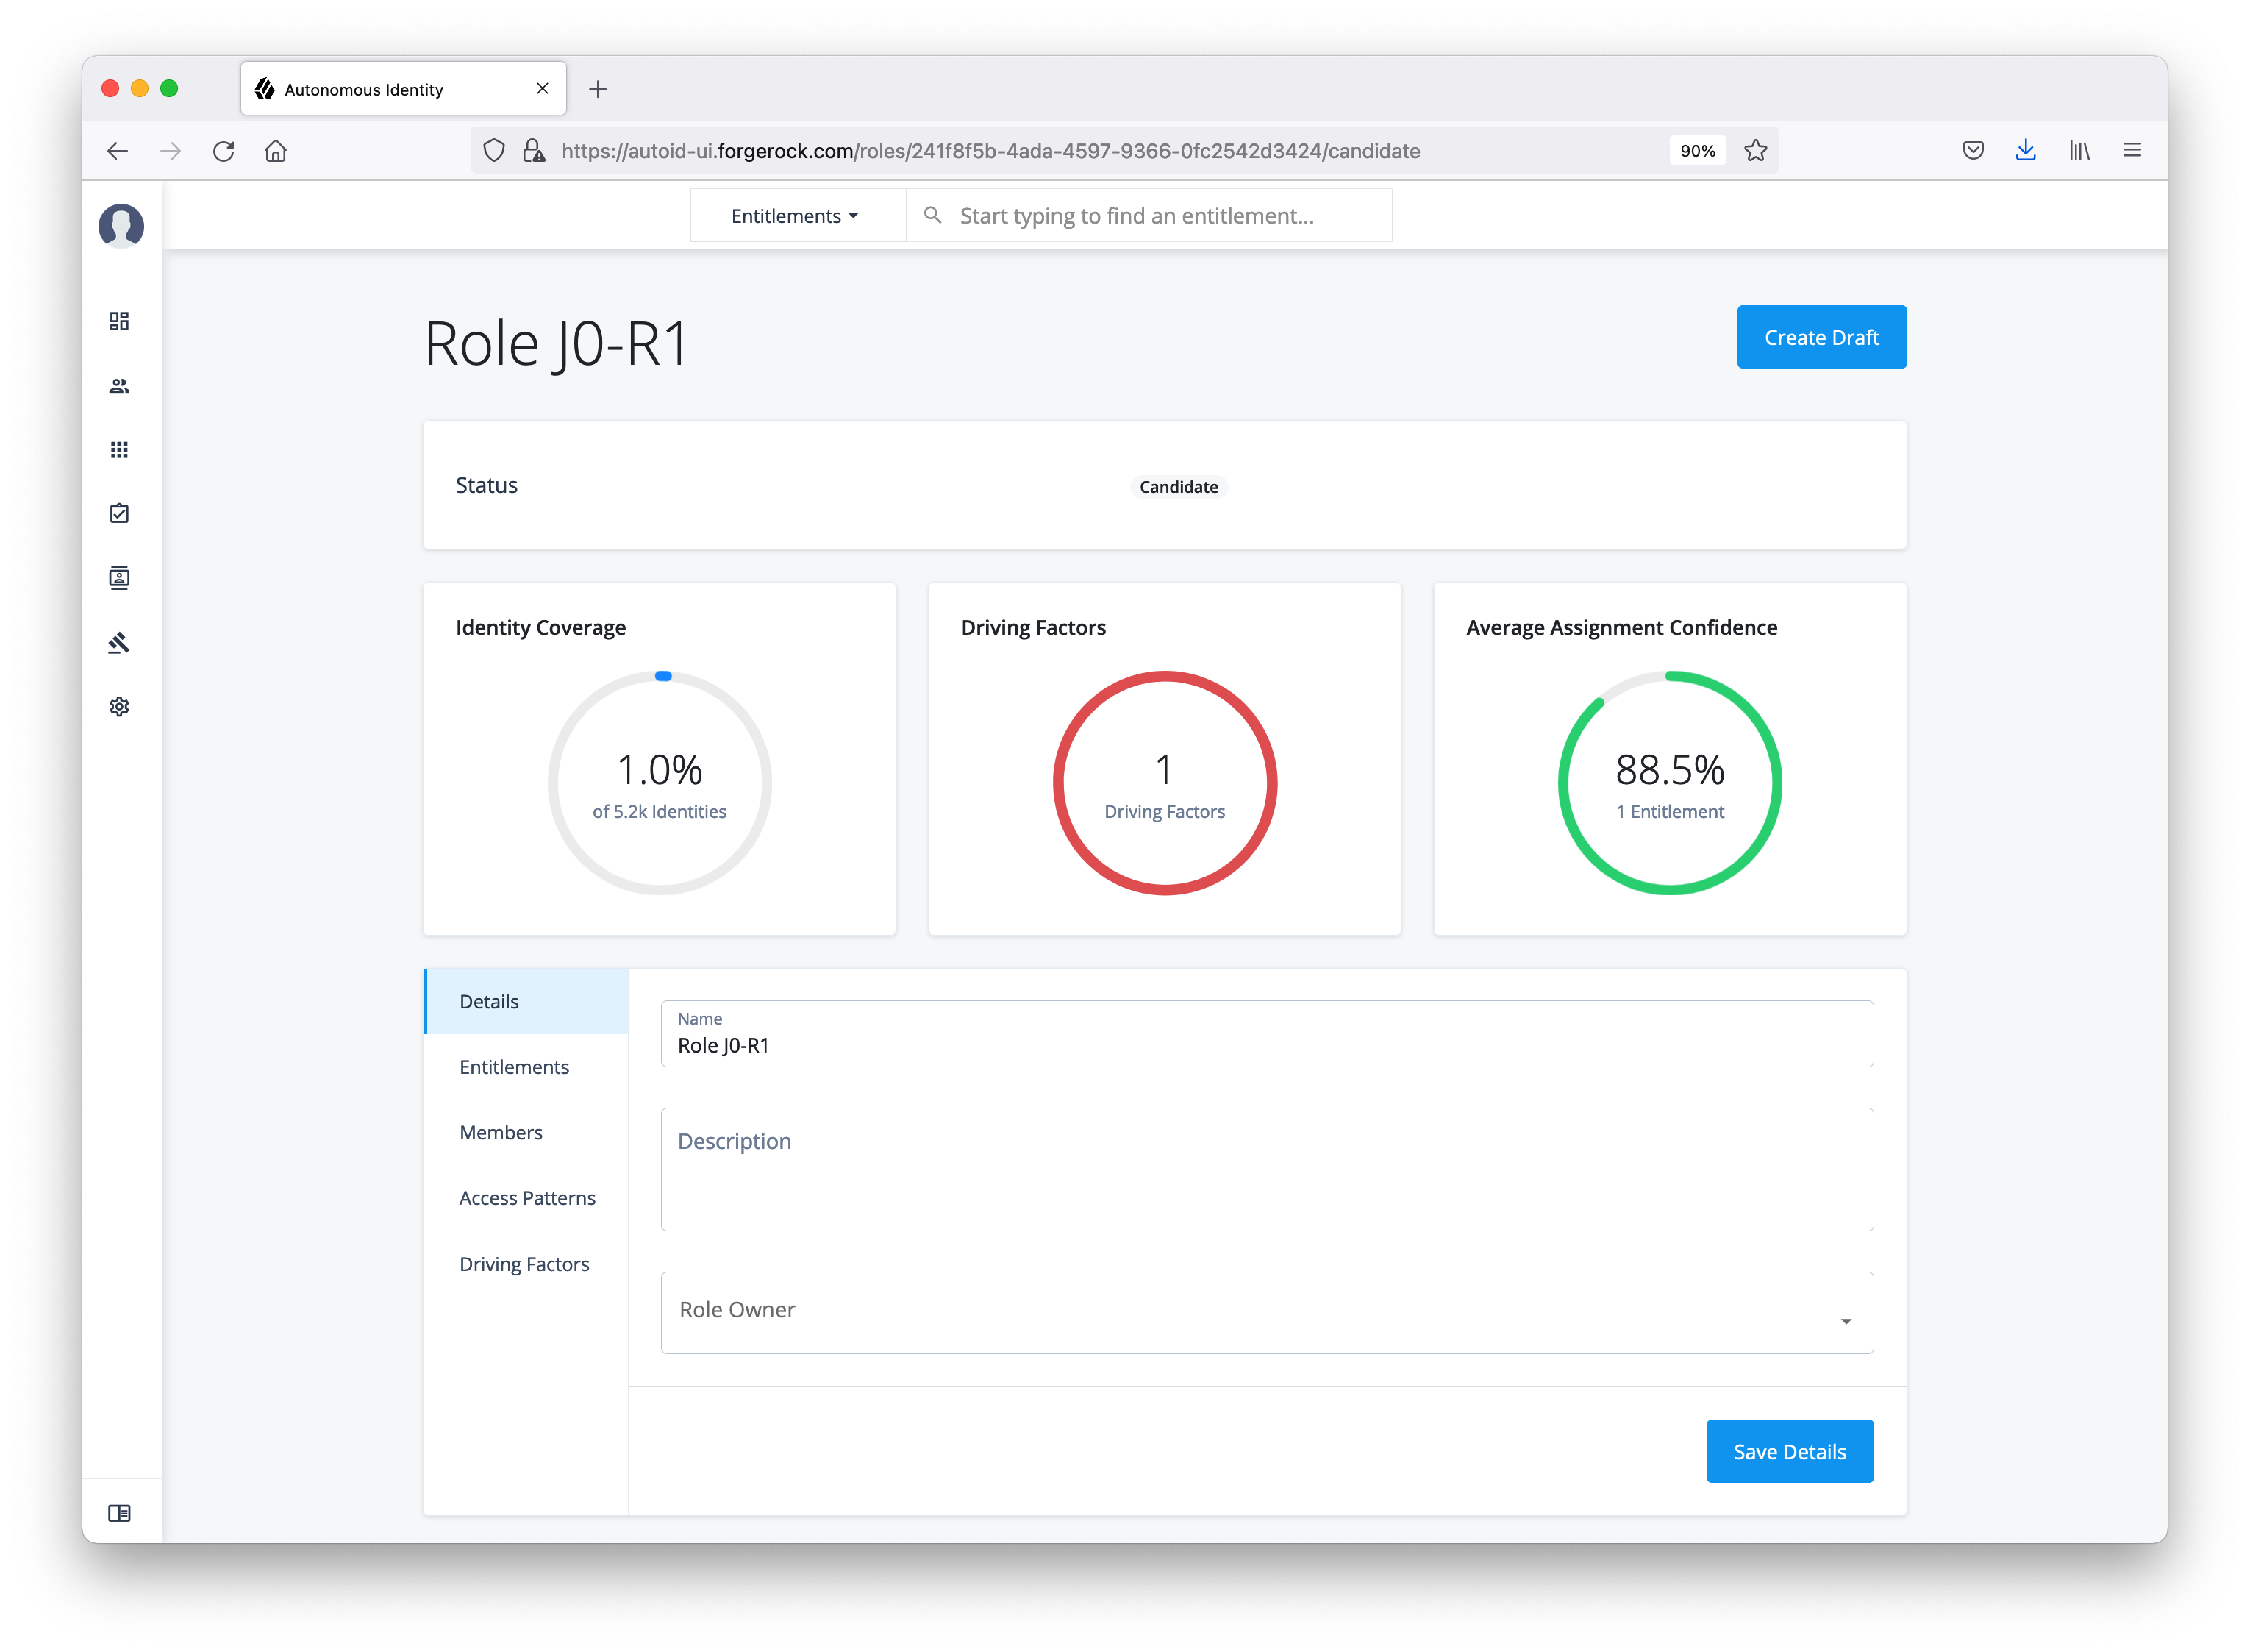Open the 90% zoom level indicator

(1696, 151)
